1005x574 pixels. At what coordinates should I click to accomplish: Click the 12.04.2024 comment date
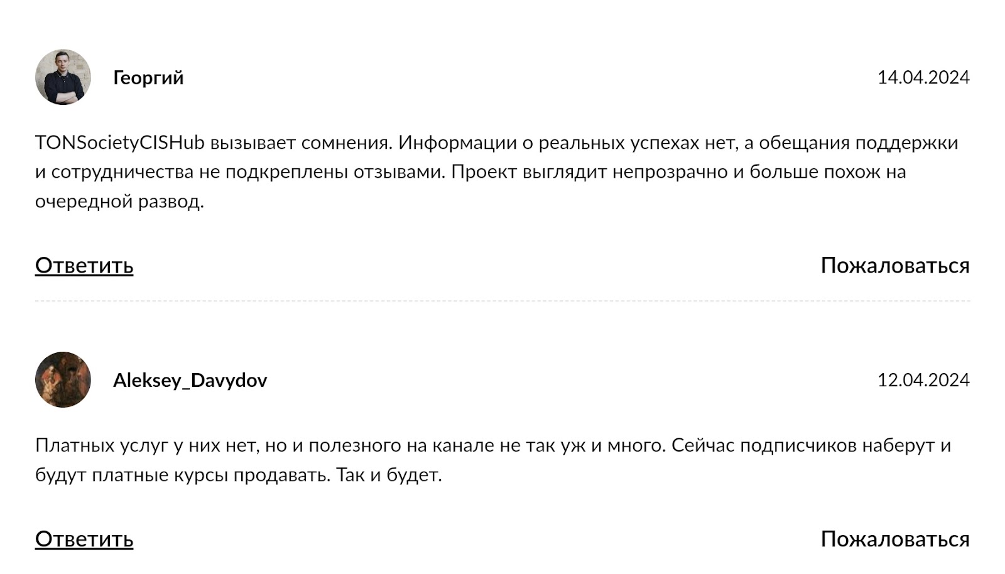(x=923, y=381)
